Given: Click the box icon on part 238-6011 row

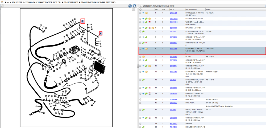Looking at the screenshot, I should pos(149,66).
